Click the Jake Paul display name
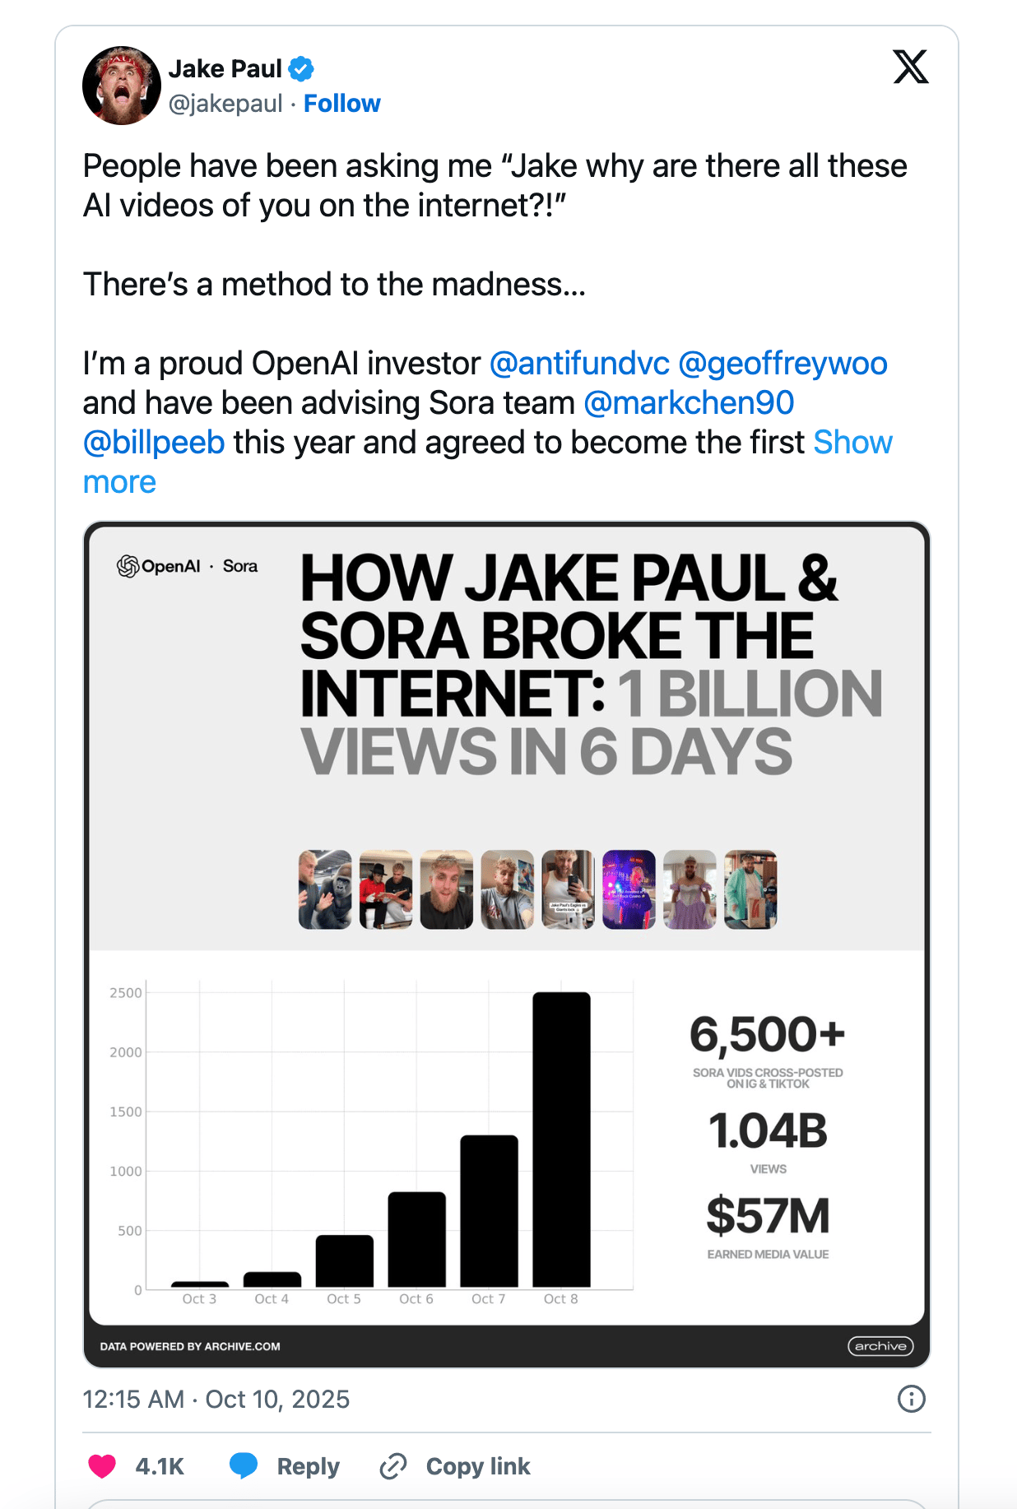The width and height of the screenshot is (1017, 1509). [x=225, y=69]
